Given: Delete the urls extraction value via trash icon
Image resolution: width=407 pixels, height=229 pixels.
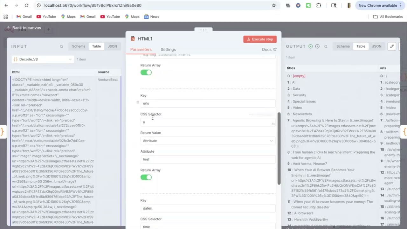Looking at the screenshot, I should tap(138, 103).
